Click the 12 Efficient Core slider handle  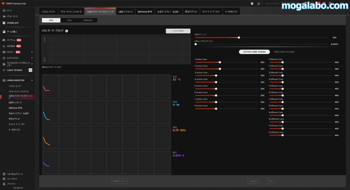click(283, 135)
